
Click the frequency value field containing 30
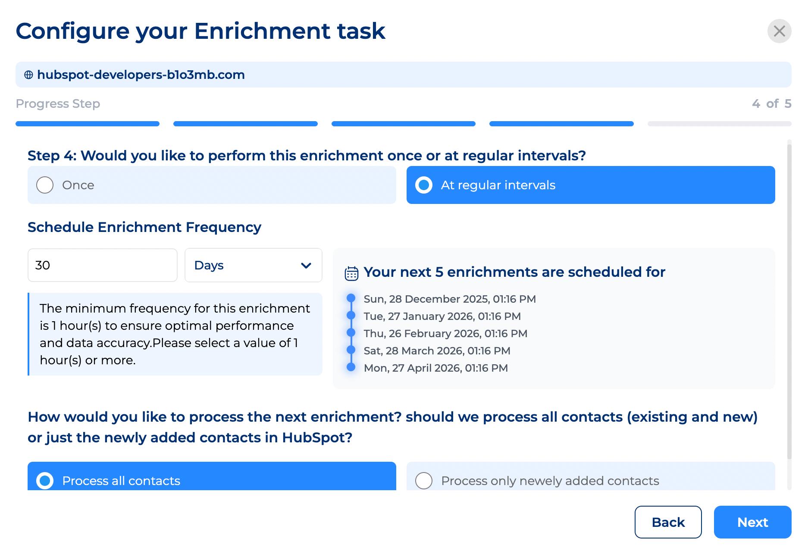[102, 265]
